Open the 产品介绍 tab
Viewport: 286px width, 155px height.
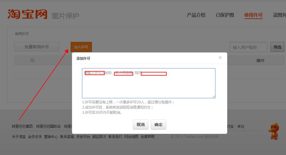coord(196,15)
